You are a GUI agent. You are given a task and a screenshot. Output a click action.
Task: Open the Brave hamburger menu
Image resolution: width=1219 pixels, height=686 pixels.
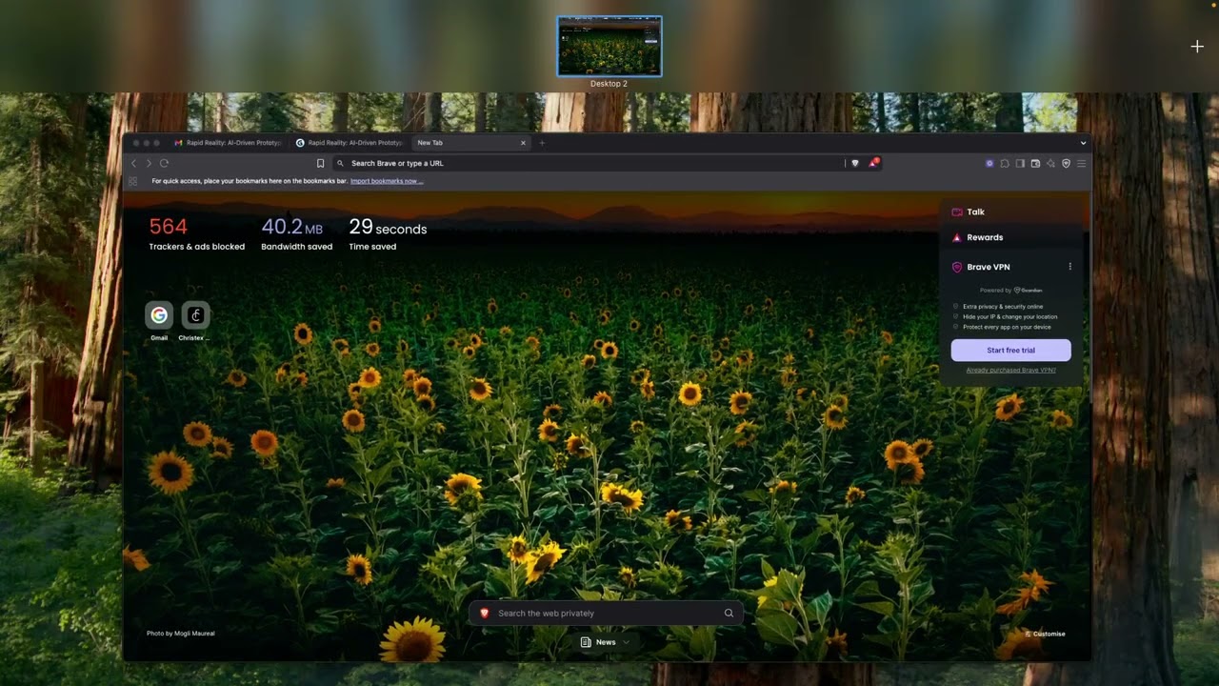tap(1081, 163)
